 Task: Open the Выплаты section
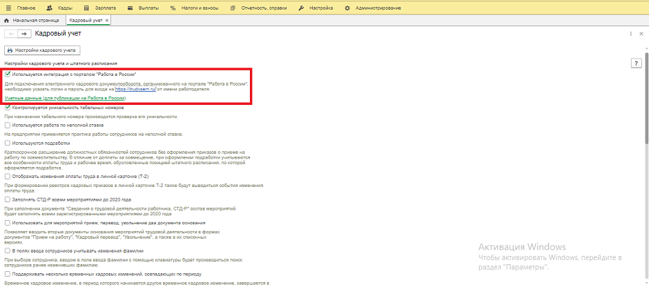[x=144, y=8]
